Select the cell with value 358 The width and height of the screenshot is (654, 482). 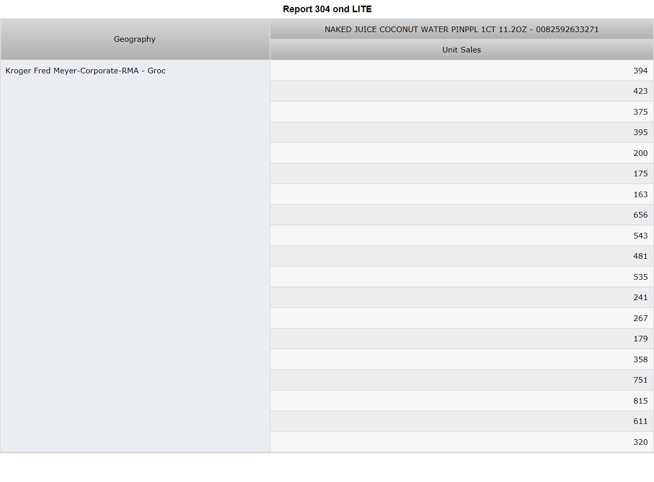[461, 359]
